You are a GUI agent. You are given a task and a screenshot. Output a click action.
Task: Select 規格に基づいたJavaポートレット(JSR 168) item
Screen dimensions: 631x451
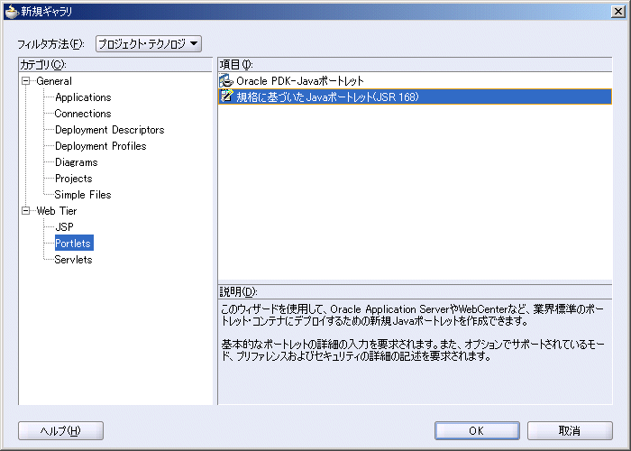point(415,97)
